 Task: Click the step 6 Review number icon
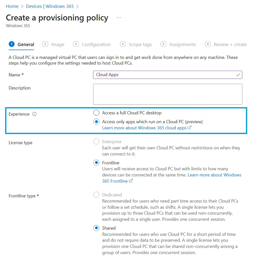tap(208, 44)
